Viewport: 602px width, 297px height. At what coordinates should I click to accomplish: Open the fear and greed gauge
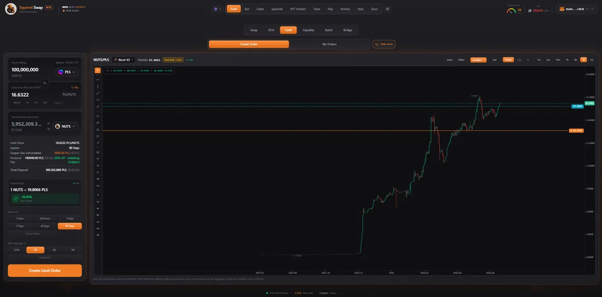[511, 11]
